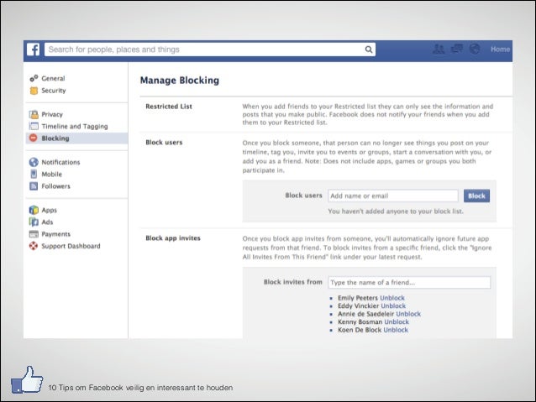Open Security settings
This screenshot has width=536, height=402.
coord(54,91)
